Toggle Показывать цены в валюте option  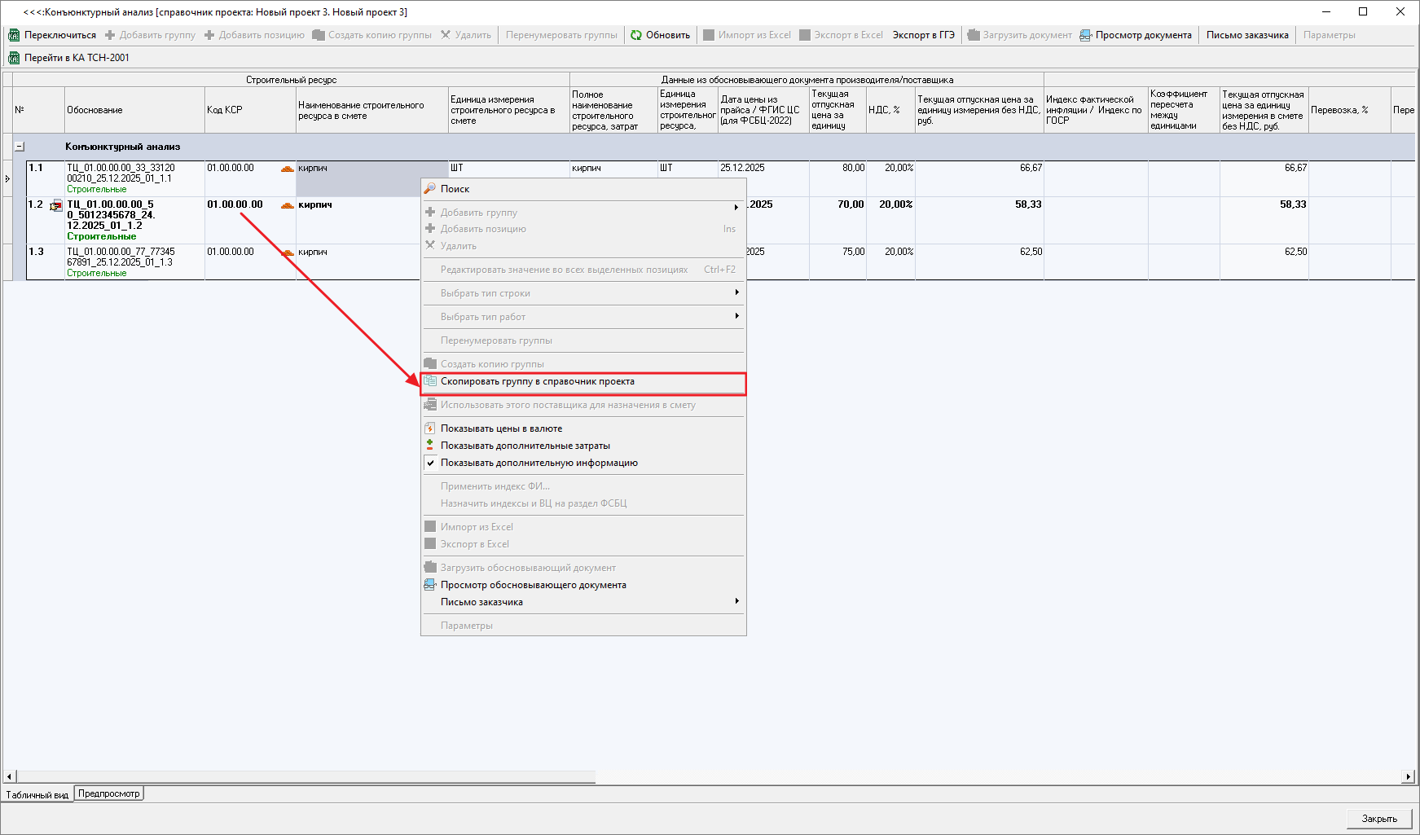(x=501, y=428)
